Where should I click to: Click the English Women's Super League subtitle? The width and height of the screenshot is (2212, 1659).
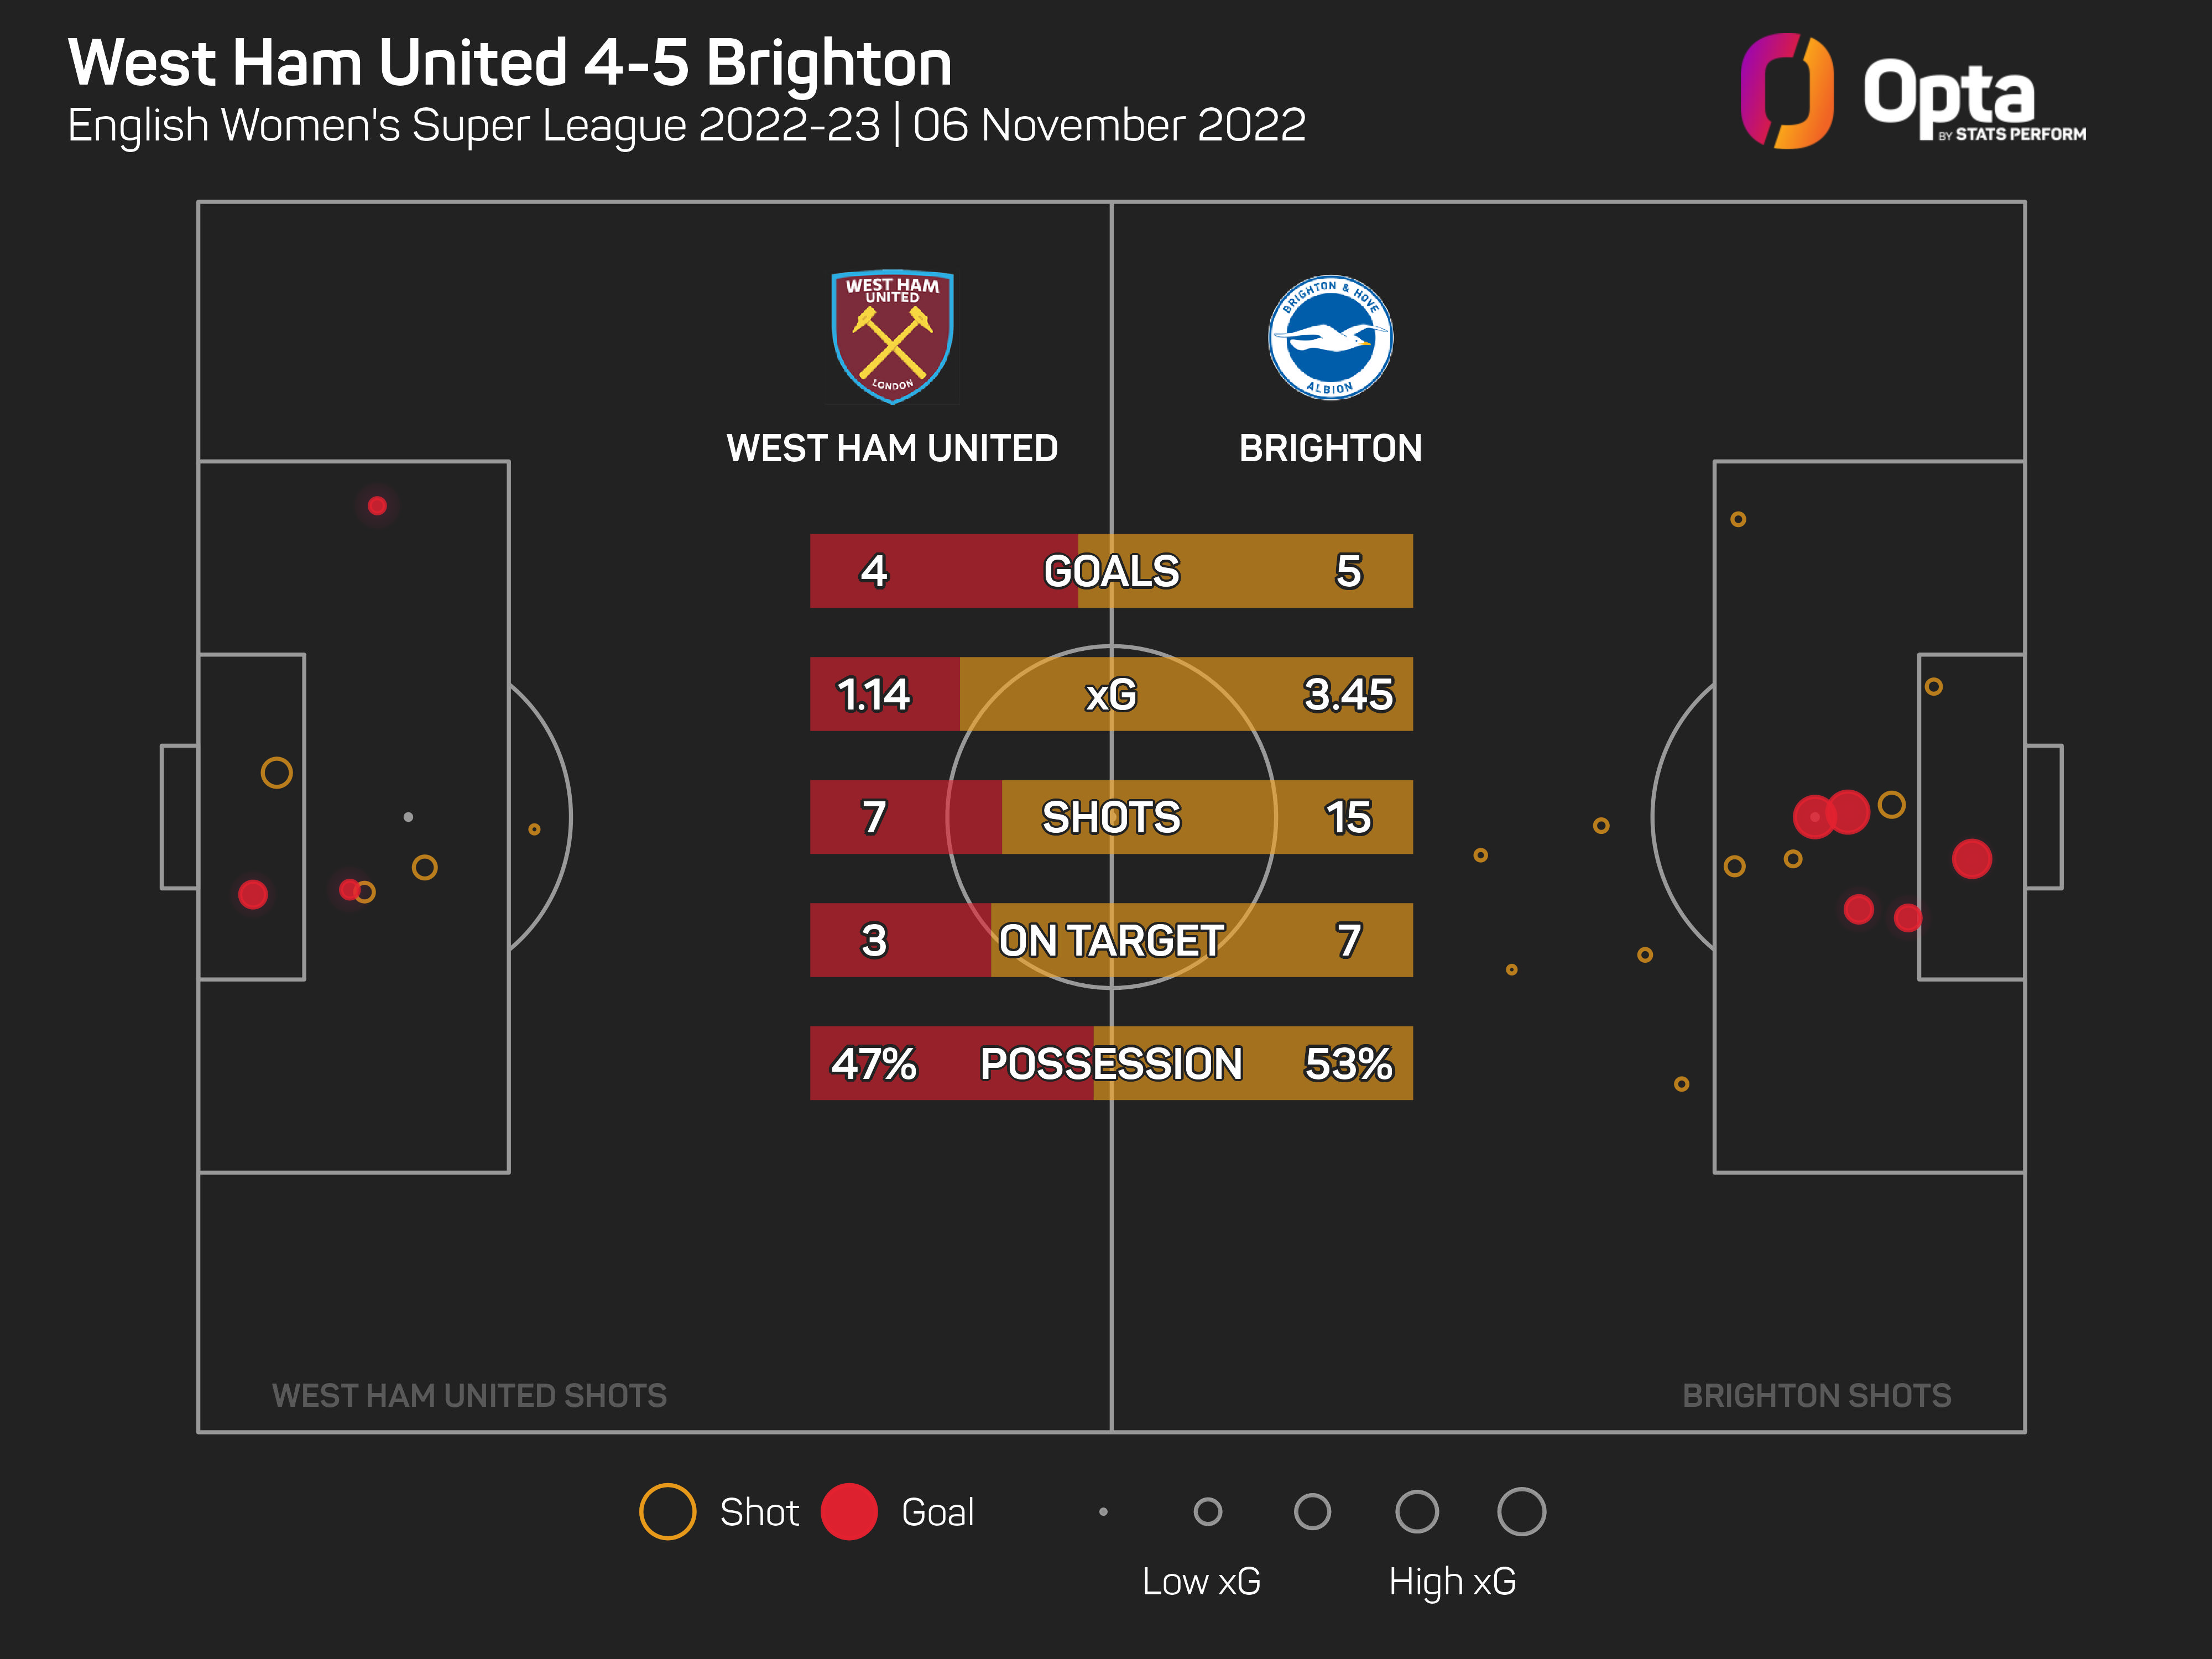pyautogui.click(x=686, y=126)
